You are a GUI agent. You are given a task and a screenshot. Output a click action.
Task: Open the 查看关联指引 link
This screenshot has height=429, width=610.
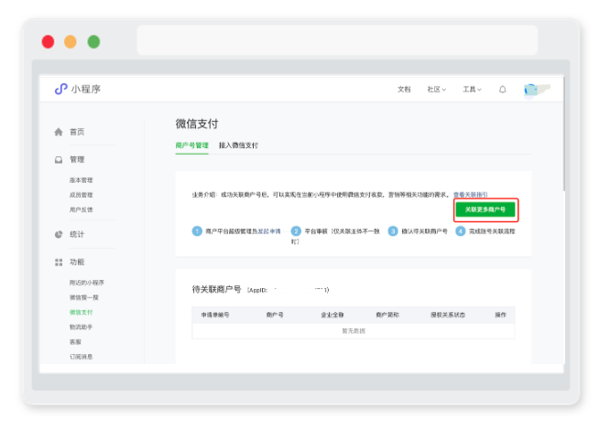coord(471,195)
